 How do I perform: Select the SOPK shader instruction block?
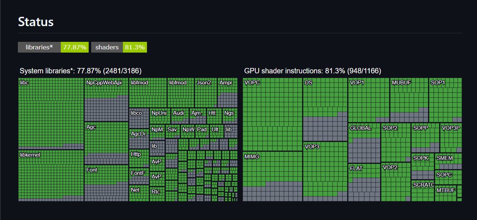pyautogui.click(x=423, y=166)
